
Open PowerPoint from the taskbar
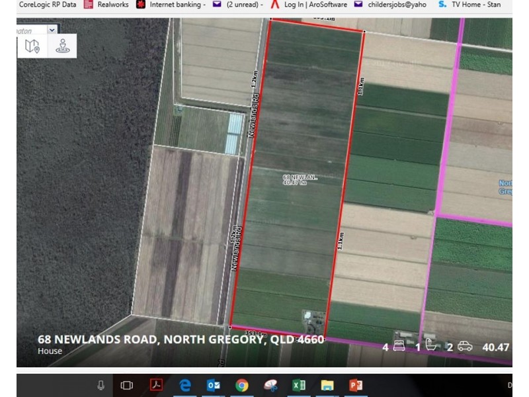(x=356, y=385)
